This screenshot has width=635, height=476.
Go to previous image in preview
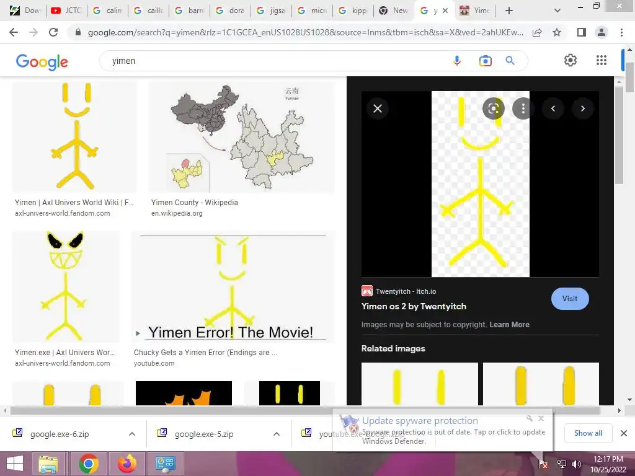[x=553, y=108]
